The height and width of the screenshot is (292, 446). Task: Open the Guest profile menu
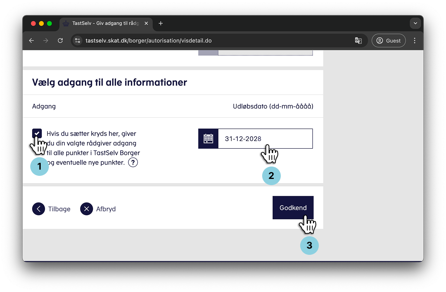point(389,41)
